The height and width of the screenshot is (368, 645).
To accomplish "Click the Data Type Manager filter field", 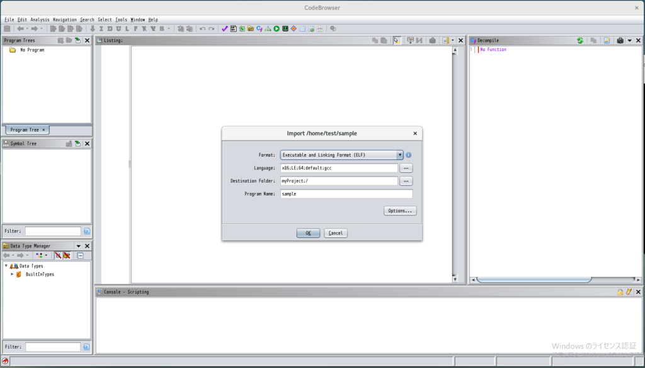I will click(x=53, y=347).
